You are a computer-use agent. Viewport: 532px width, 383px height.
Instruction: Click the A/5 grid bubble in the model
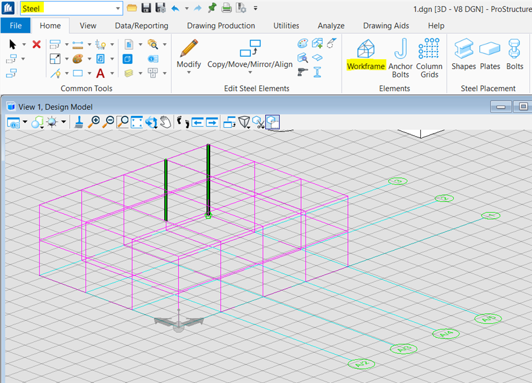(488, 319)
